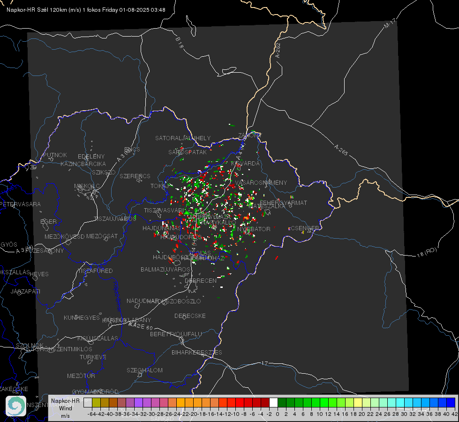Image resolution: width=459 pixels, height=422 pixels.
Task: Pick the white swatch between -2 and 0
Action: click(273, 402)
